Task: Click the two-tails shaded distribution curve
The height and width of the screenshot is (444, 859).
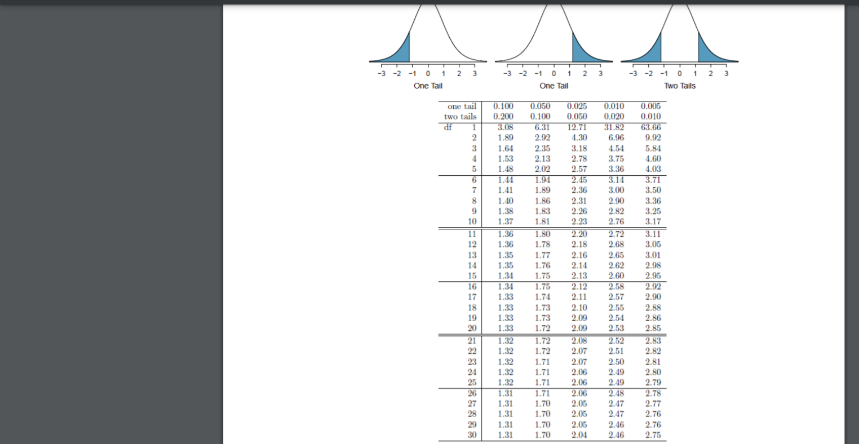Action: (679, 34)
